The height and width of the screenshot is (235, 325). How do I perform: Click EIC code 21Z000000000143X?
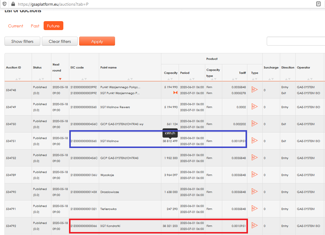tap(84, 192)
